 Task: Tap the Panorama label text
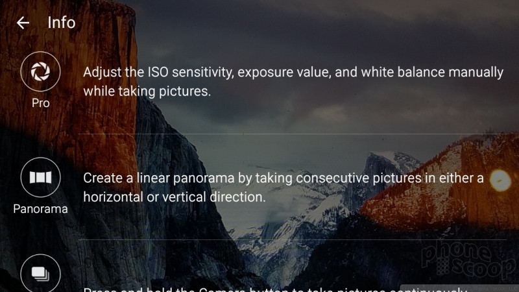pyautogui.click(x=40, y=209)
